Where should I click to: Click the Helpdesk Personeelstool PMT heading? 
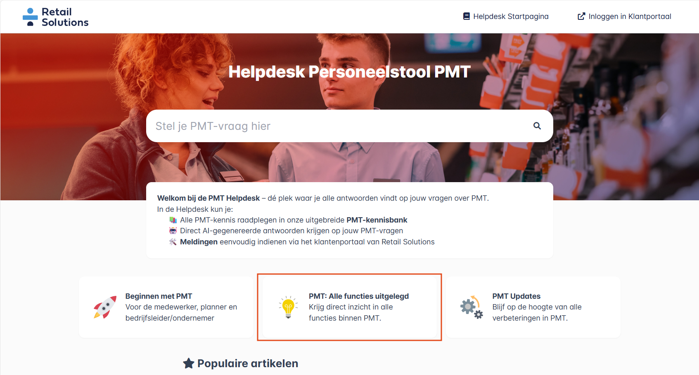coord(349,72)
